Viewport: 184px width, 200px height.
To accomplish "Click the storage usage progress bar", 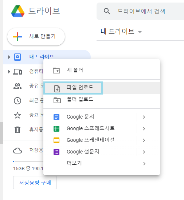I will pyautogui.click(x=28, y=161).
